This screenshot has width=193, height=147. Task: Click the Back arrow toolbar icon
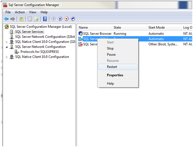pos(6,19)
